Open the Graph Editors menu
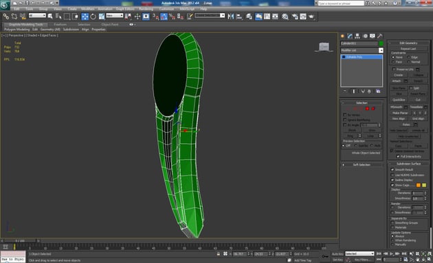433x263 pixels. (125, 9)
